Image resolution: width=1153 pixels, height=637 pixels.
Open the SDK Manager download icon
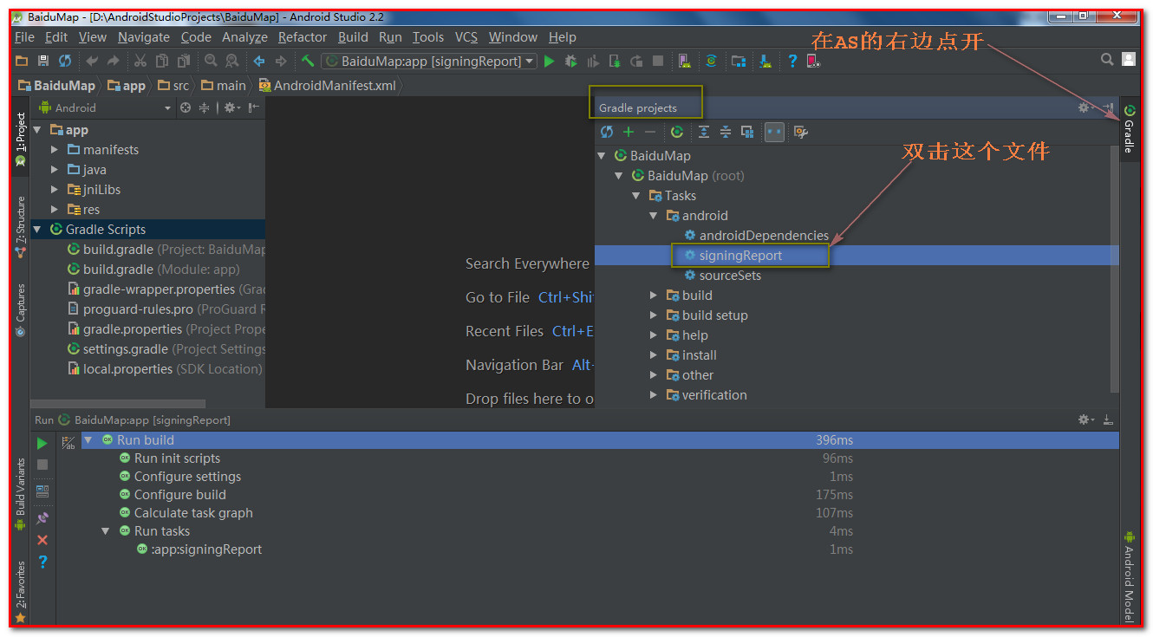(x=765, y=61)
